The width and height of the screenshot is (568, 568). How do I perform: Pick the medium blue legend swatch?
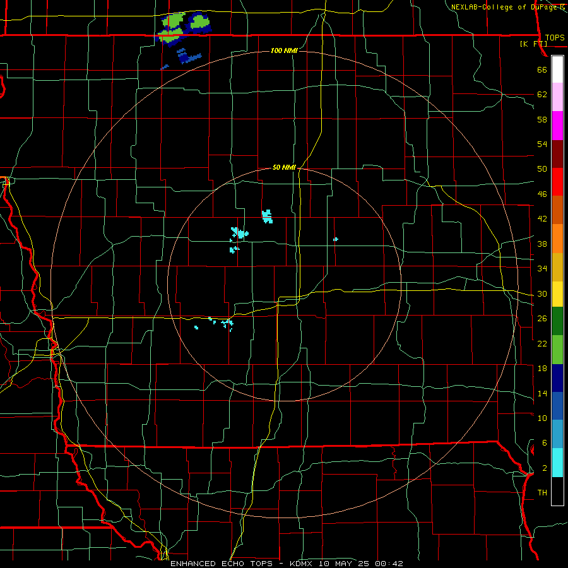tap(557, 406)
